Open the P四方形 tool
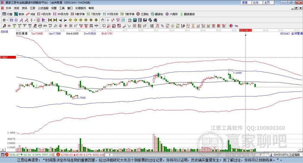This screenshot has height=163, width=303. (x=44, y=14)
